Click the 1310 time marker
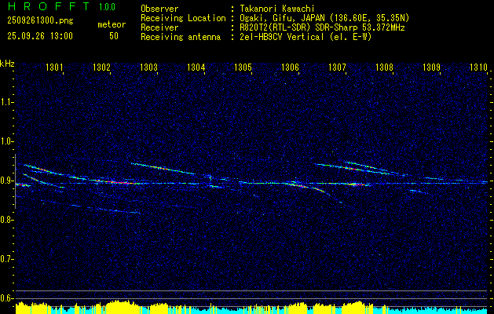The width and height of the screenshot is (494, 314). pos(478,67)
